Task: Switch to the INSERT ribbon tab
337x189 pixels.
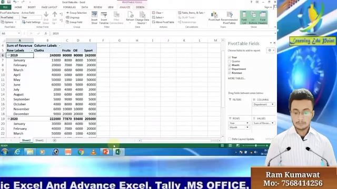Action: (32, 7)
